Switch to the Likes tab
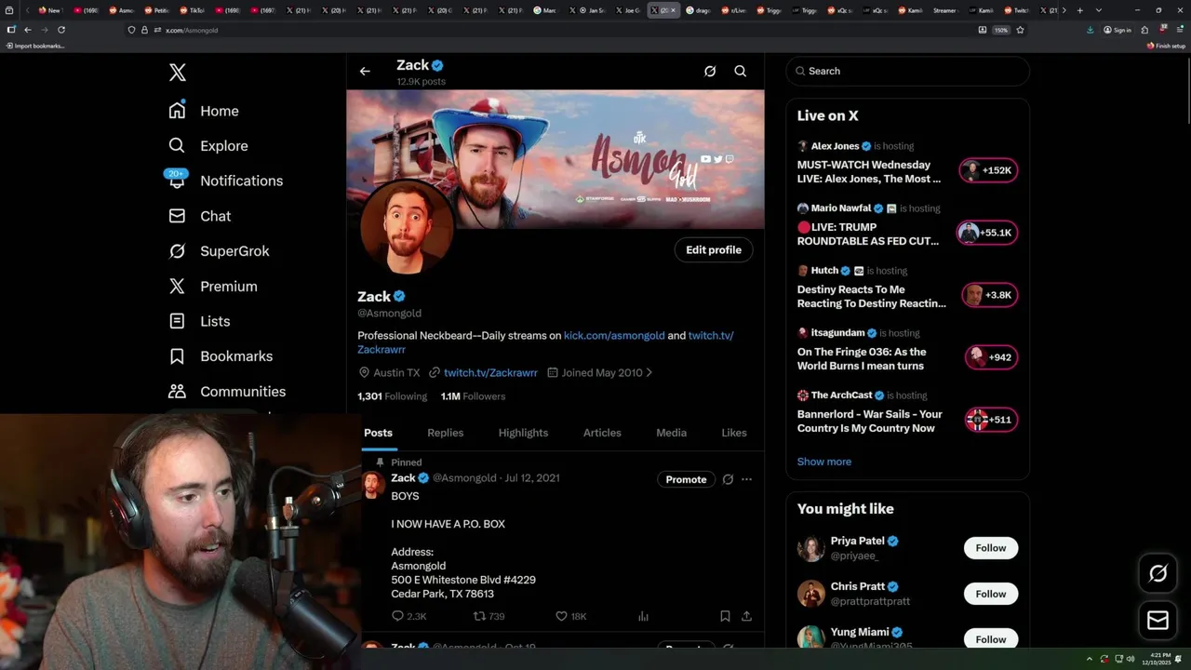Screen dimensions: 1191x670 point(734,433)
